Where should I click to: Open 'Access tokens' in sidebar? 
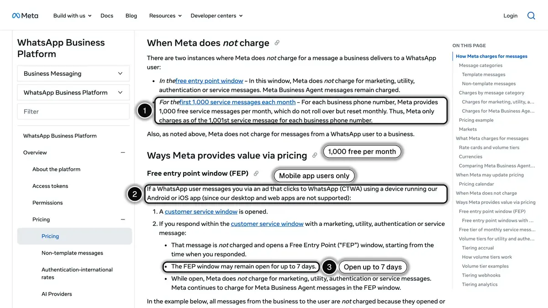pyautogui.click(x=50, y=186)
